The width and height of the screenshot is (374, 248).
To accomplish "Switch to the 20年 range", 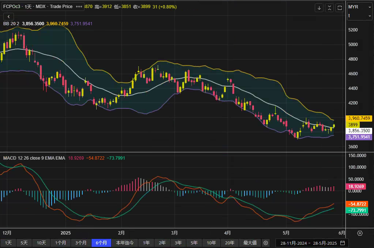I will 230,243.
